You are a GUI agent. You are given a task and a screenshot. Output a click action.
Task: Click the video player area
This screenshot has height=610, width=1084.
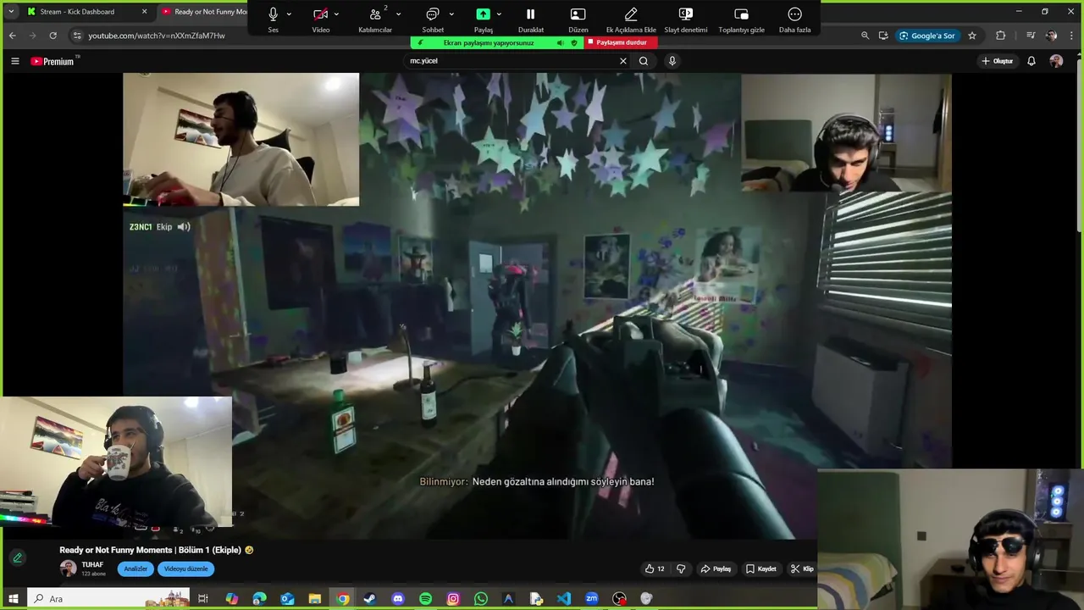(537, 305)
